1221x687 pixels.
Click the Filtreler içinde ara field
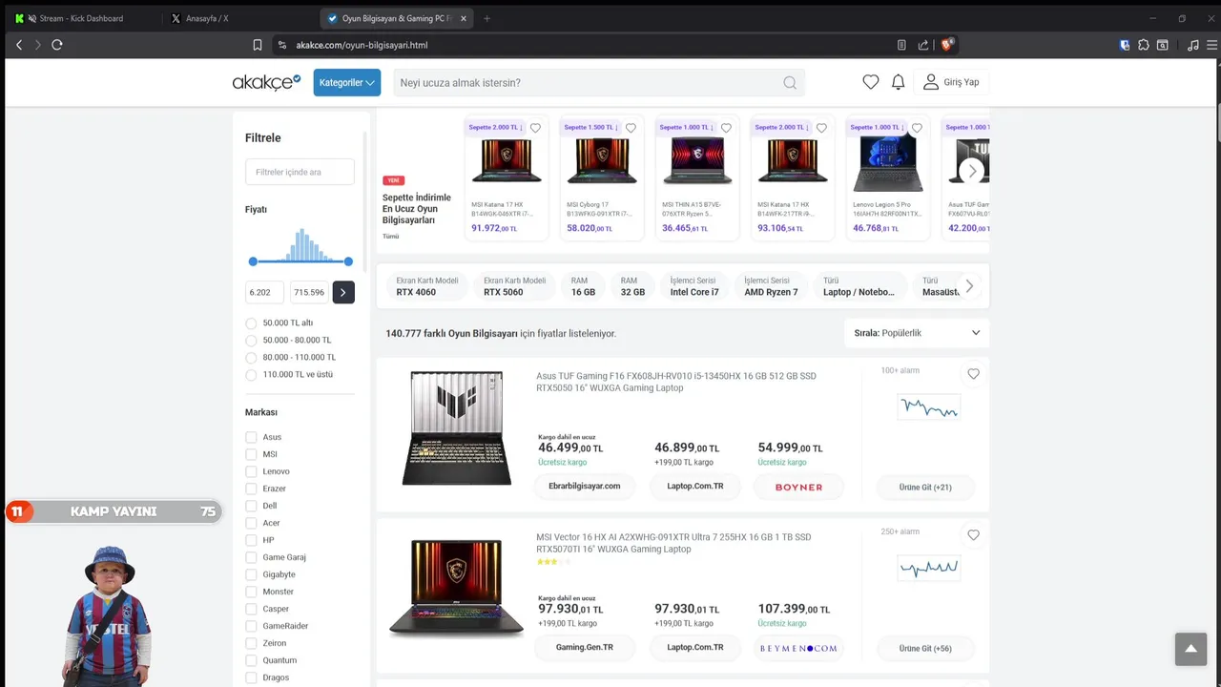pos(300,172)
